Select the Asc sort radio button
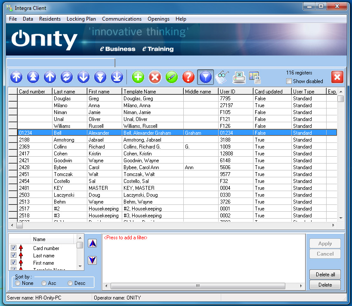The height and width of the screenshot is (306, 352). click(44, 283)
